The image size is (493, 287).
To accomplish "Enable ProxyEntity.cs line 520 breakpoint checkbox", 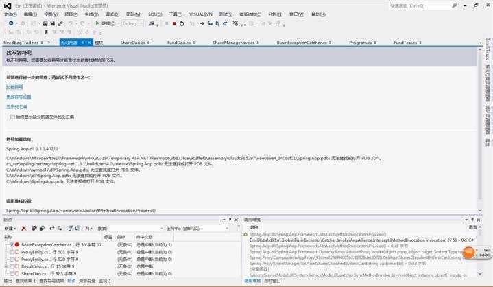I will [x=12, y=260].
